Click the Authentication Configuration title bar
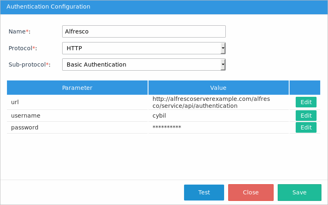The width and height of the screenshot is (328, 205). coord(164,7)
